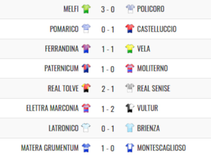
Task: Click Melfi's green-yellow striped jersey icon
Action: click(x=86, y=9)
